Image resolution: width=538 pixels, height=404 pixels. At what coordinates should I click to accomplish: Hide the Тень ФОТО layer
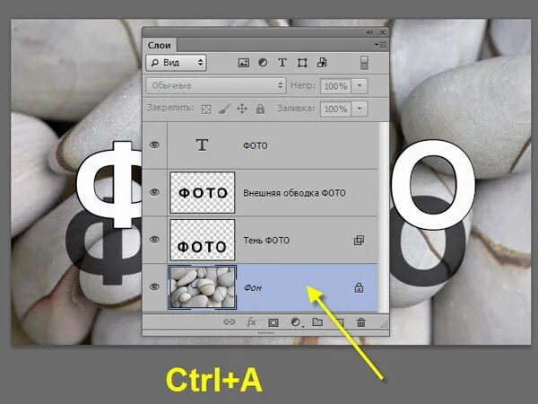[x=154, y=240]
